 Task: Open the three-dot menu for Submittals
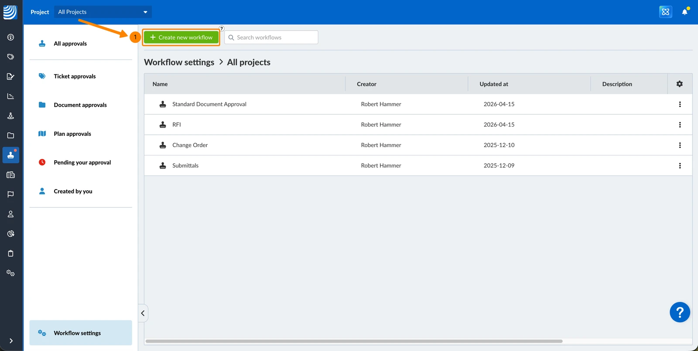tap(680, 166)
